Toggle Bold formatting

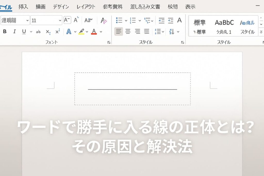click(x=5, y=32)
